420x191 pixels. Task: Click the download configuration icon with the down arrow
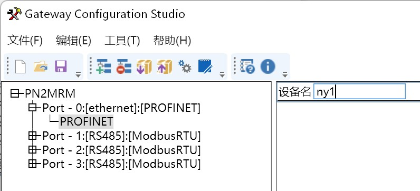[144, 66]
